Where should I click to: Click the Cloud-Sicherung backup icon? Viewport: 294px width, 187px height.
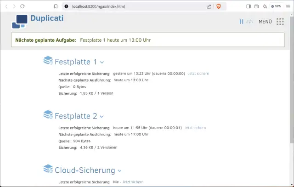click(48, 169)
